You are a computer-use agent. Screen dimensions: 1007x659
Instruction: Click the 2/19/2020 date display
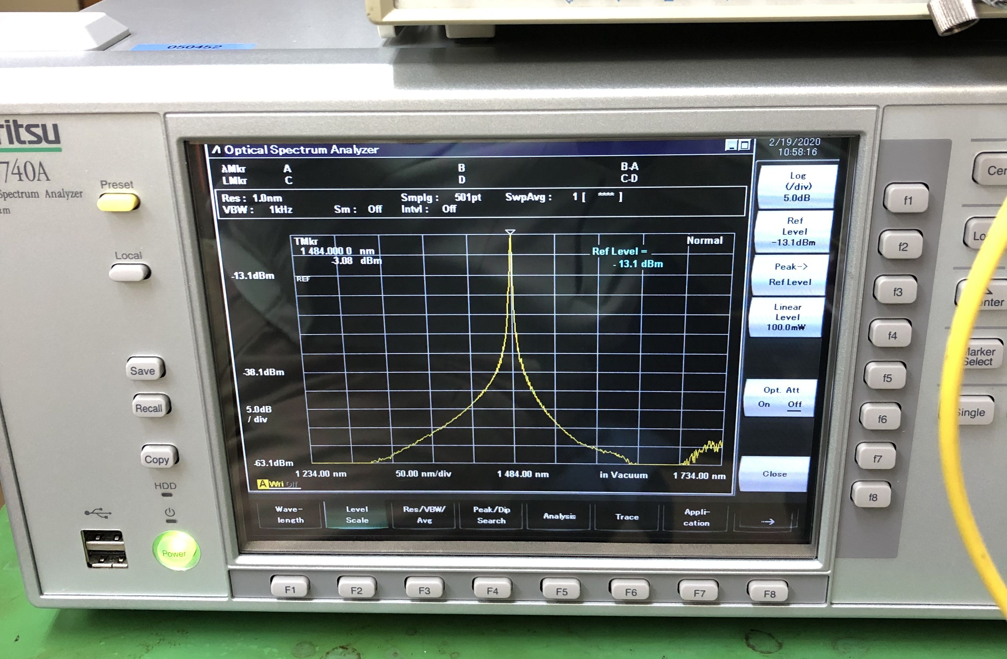pos(795,142)
